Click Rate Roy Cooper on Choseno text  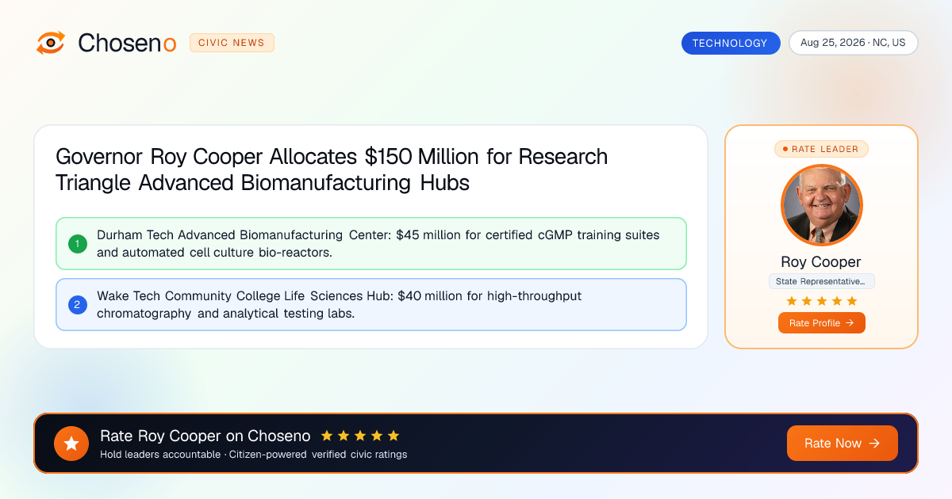tap(205, 436)
